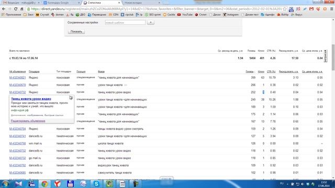
Task: Open the Приложения apps bookmark
Action: pyautogui.click(x=12, y=15)
